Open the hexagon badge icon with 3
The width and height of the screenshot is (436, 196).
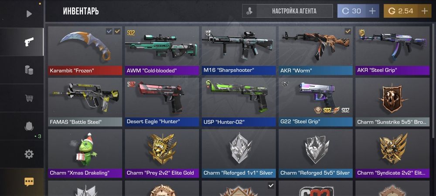coord(29,126)
